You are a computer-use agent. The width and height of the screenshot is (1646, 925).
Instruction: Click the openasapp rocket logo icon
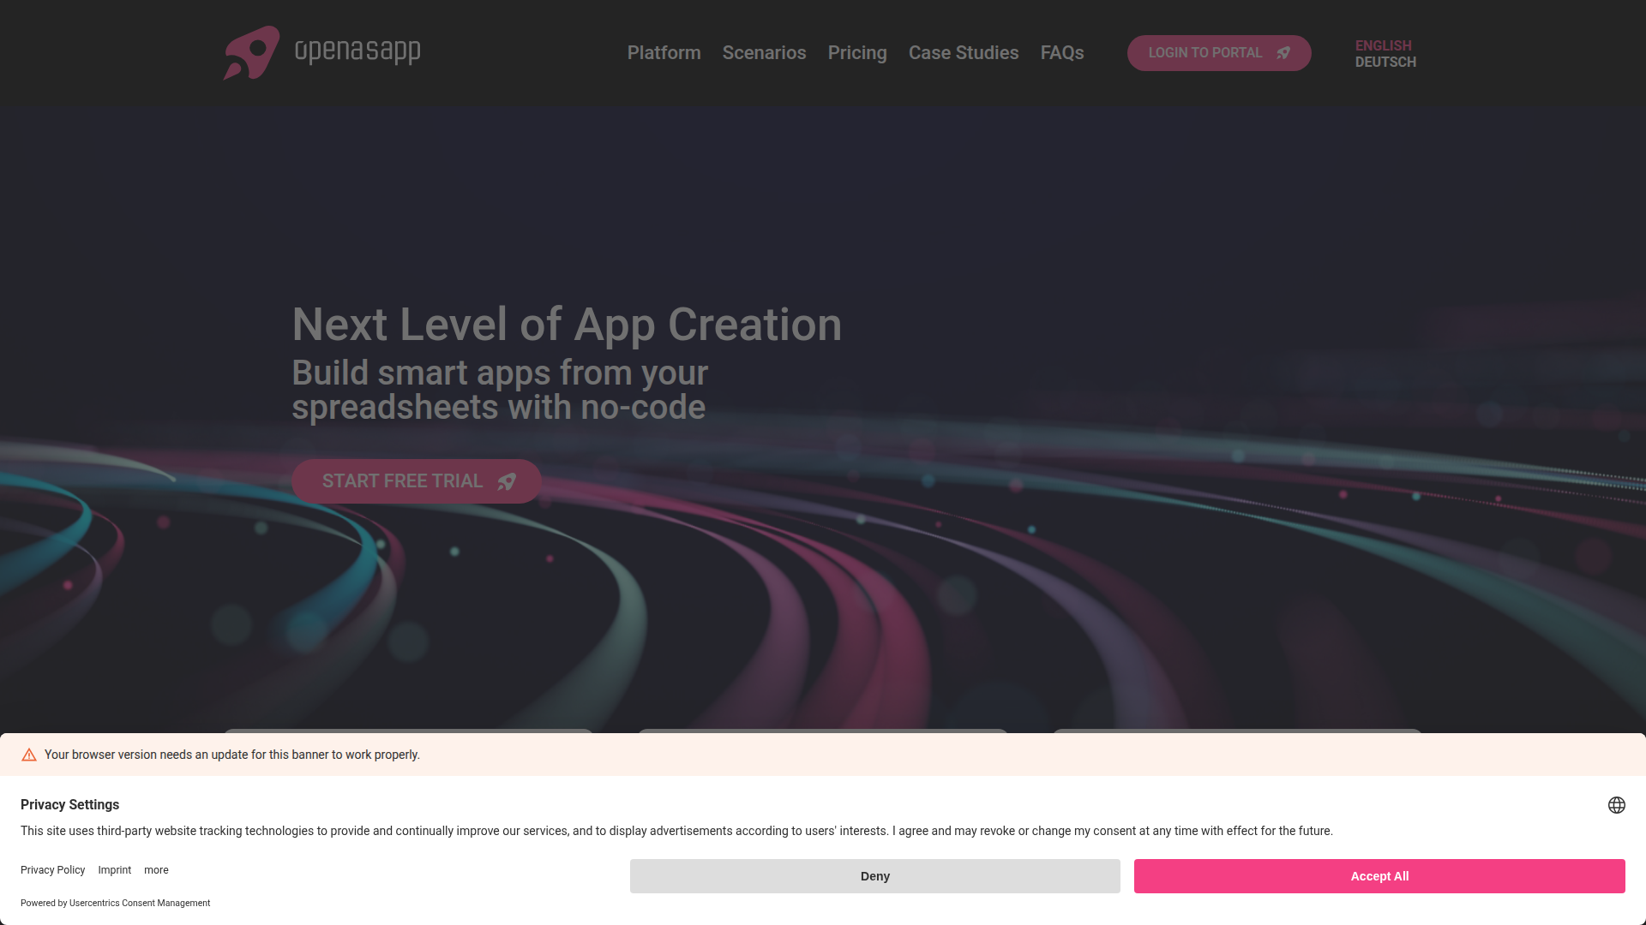click(x=251, y=52)
